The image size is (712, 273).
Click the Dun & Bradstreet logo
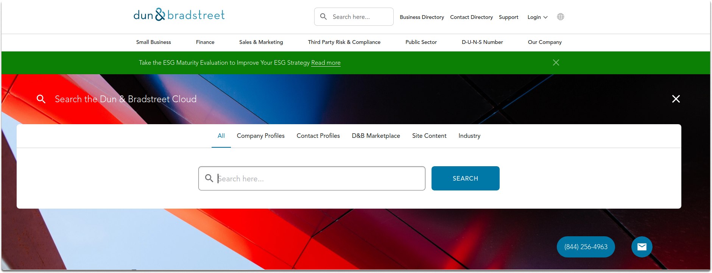pos(179,15)
